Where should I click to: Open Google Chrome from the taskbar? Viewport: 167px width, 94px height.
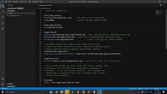tap(83, 92)
